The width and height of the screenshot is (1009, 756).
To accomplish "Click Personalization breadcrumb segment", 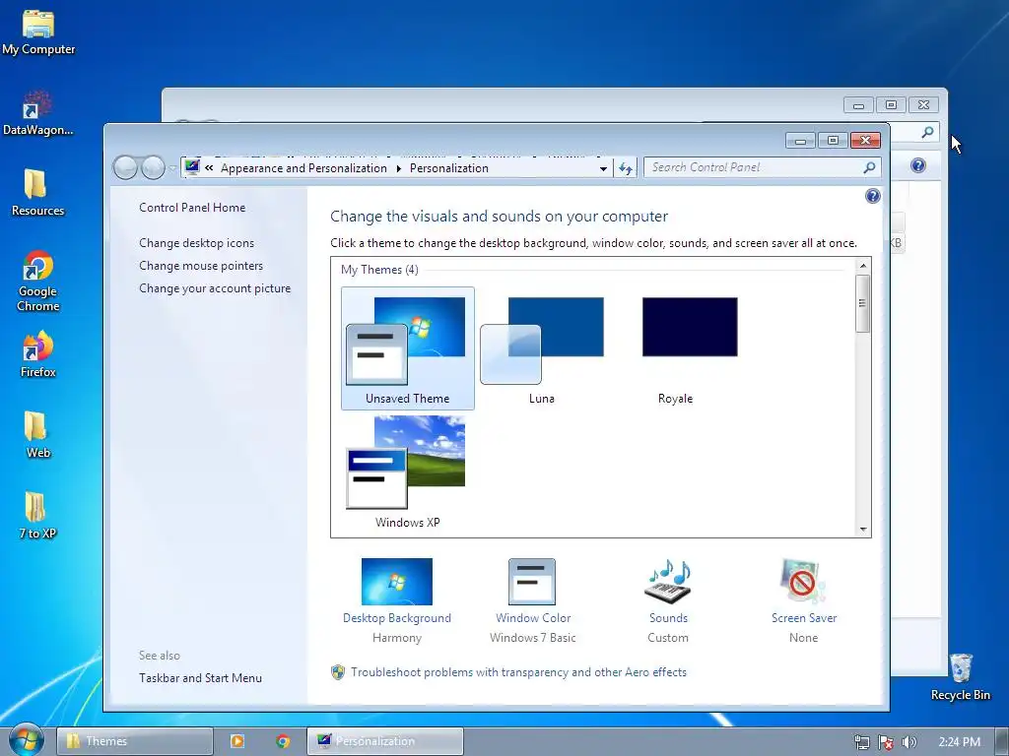I will coord(449,167).
